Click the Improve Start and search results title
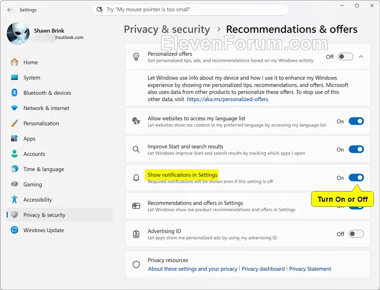 185,147
